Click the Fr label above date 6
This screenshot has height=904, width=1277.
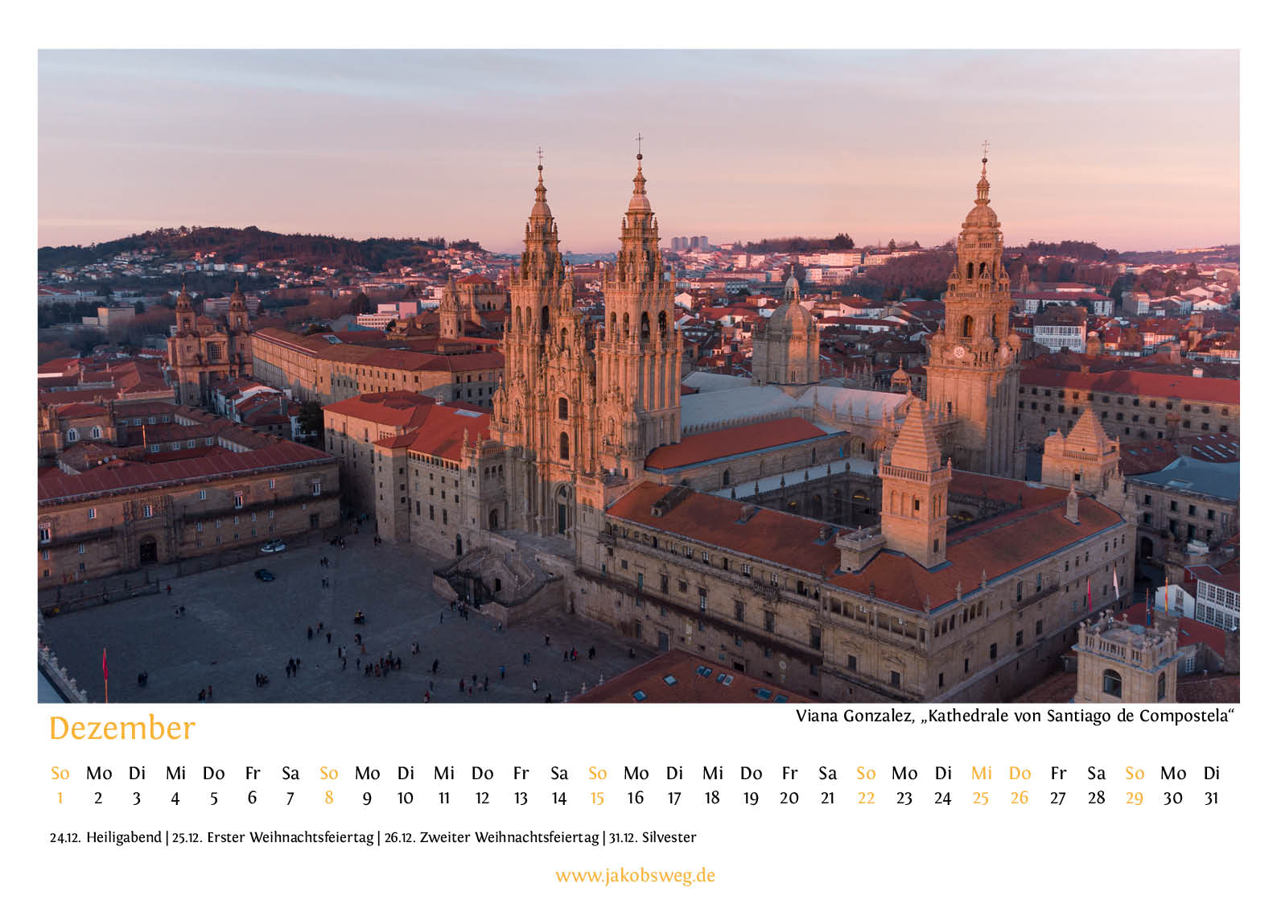click(x=252, y=773)
